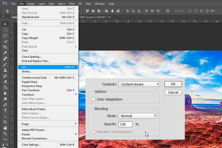This screenshot has height=148, width=222.
Task: Select the Clone Stamp tool
Action: 5,70
